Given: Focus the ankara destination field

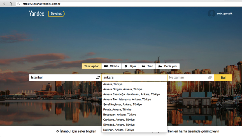Looking at the screenshot, I should 134,78.
